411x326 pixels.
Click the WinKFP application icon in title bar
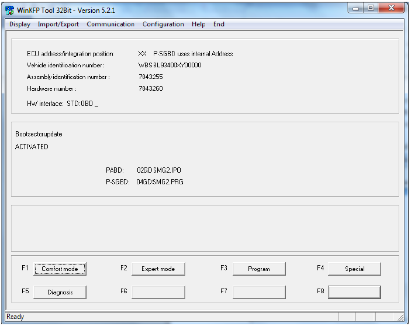pos(10,10)
